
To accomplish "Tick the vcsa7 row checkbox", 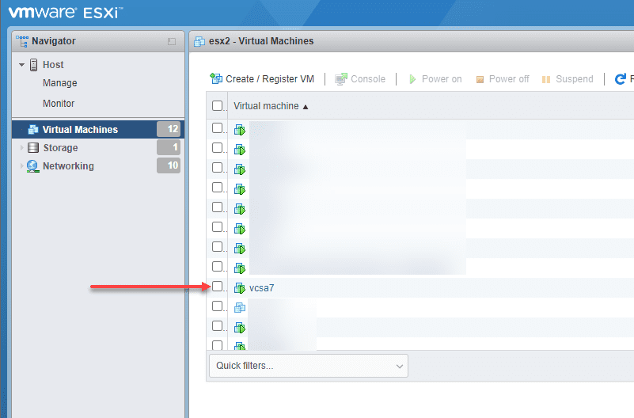I will (218, 287).
